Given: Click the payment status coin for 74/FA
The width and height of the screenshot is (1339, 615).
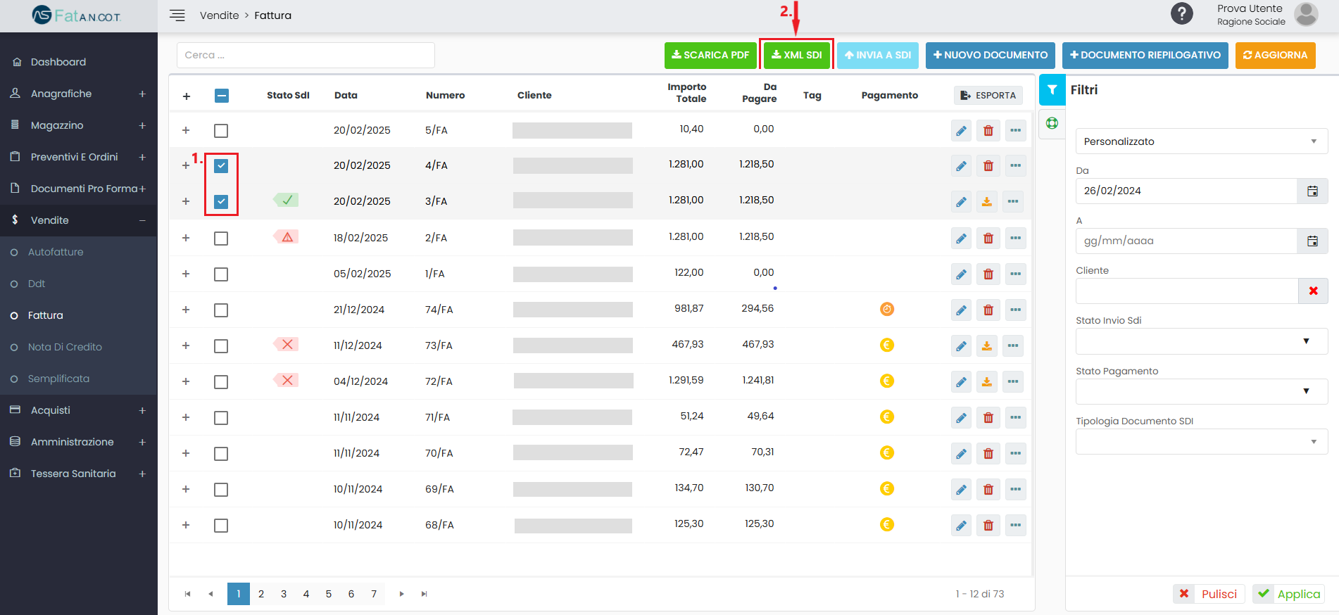Looking at the screenshot, I should (x=887, y=309).
